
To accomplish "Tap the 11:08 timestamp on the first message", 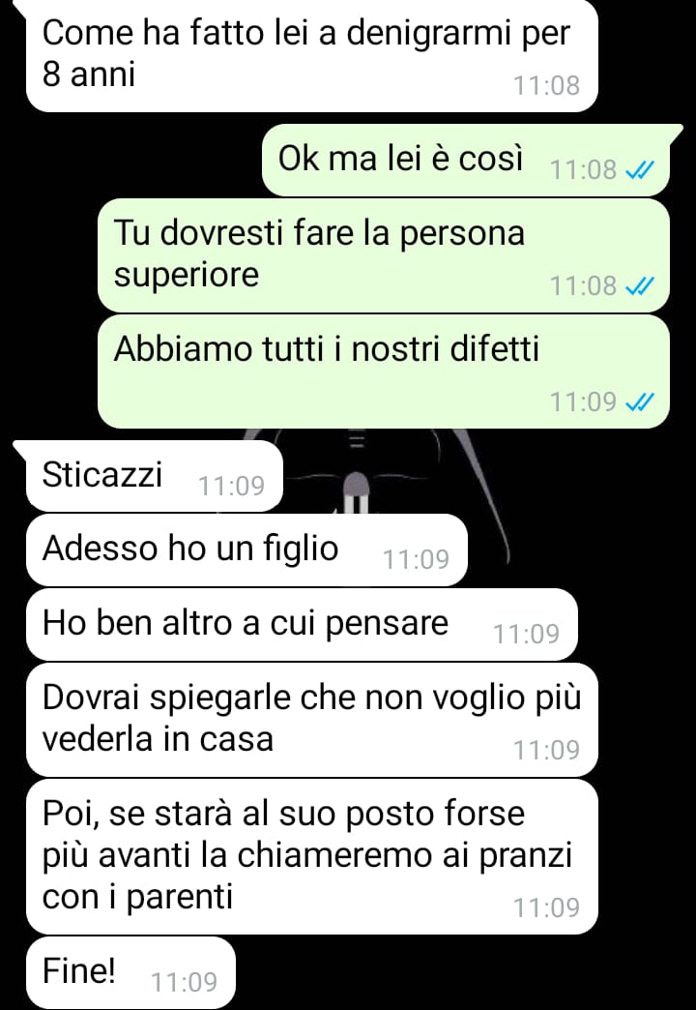I will click(546, 86).
